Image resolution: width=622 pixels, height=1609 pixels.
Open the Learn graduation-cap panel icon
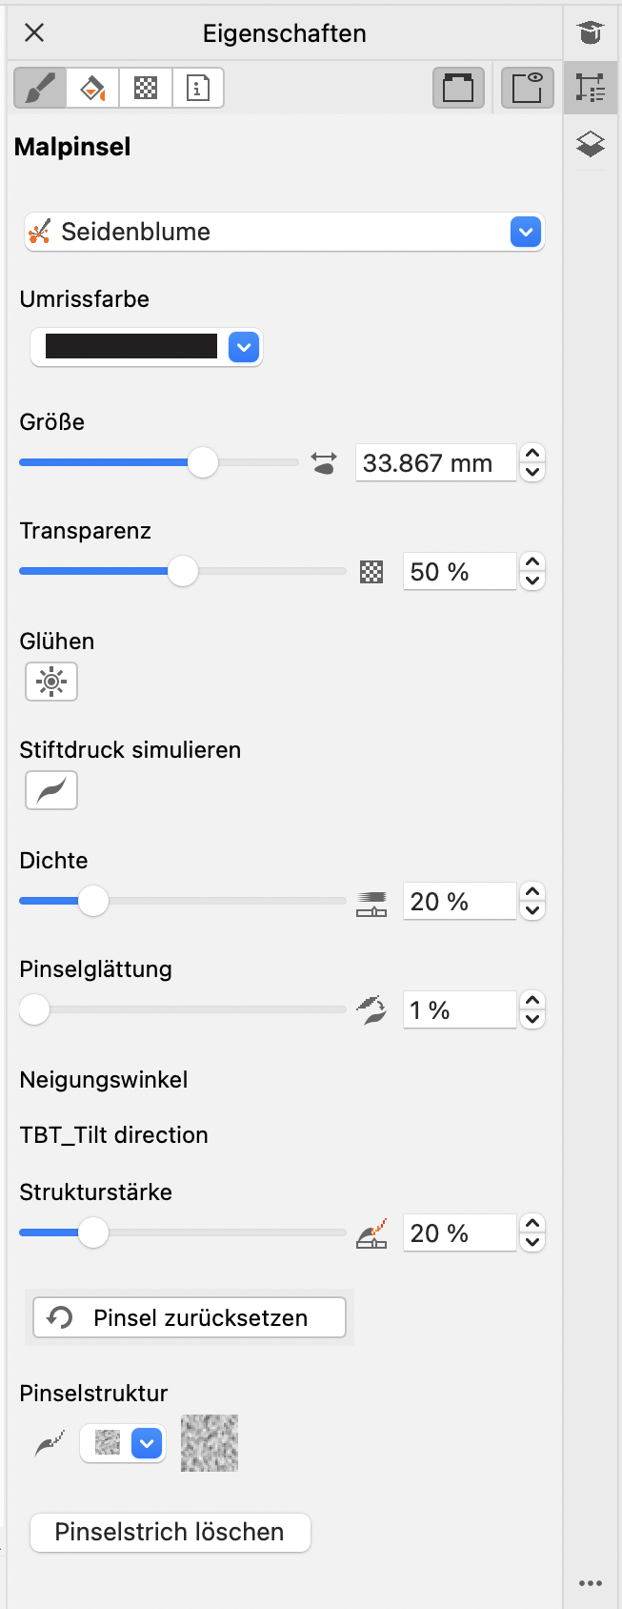591,32
